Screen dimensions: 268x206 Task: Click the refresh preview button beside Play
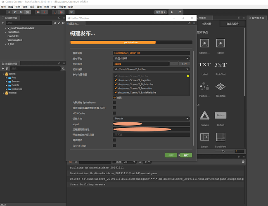(180, 12)
